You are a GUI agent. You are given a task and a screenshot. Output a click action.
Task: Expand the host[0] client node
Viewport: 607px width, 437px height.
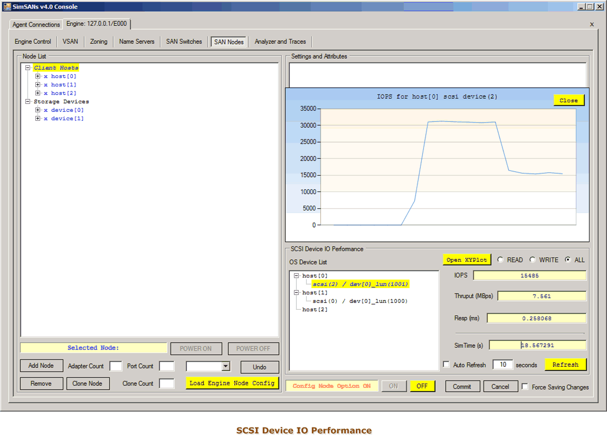click(38, 77)
